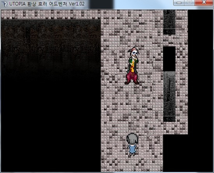Click the gray-haired player character

[x=132, y=145]
